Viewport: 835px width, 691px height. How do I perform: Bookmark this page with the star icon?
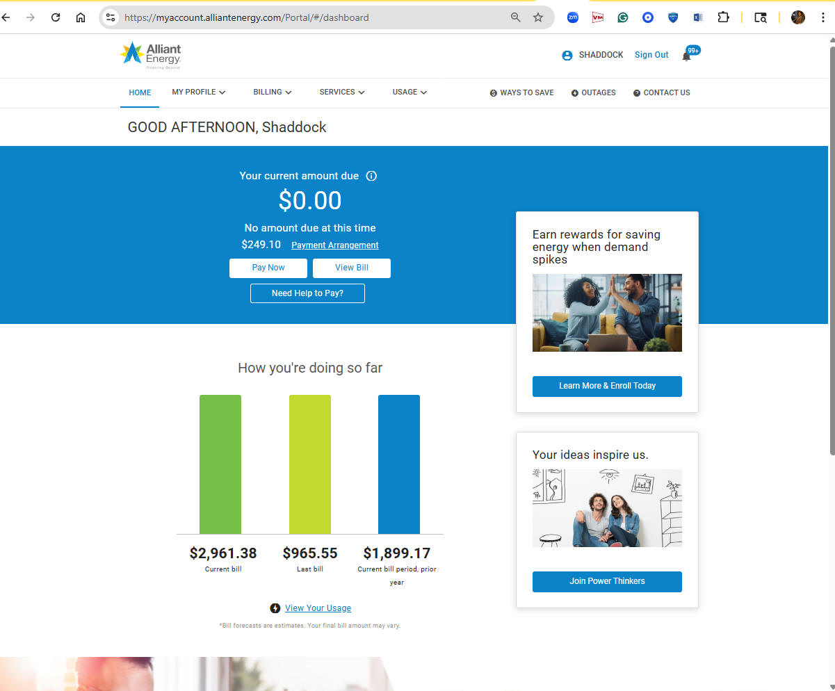coord(538,17)
